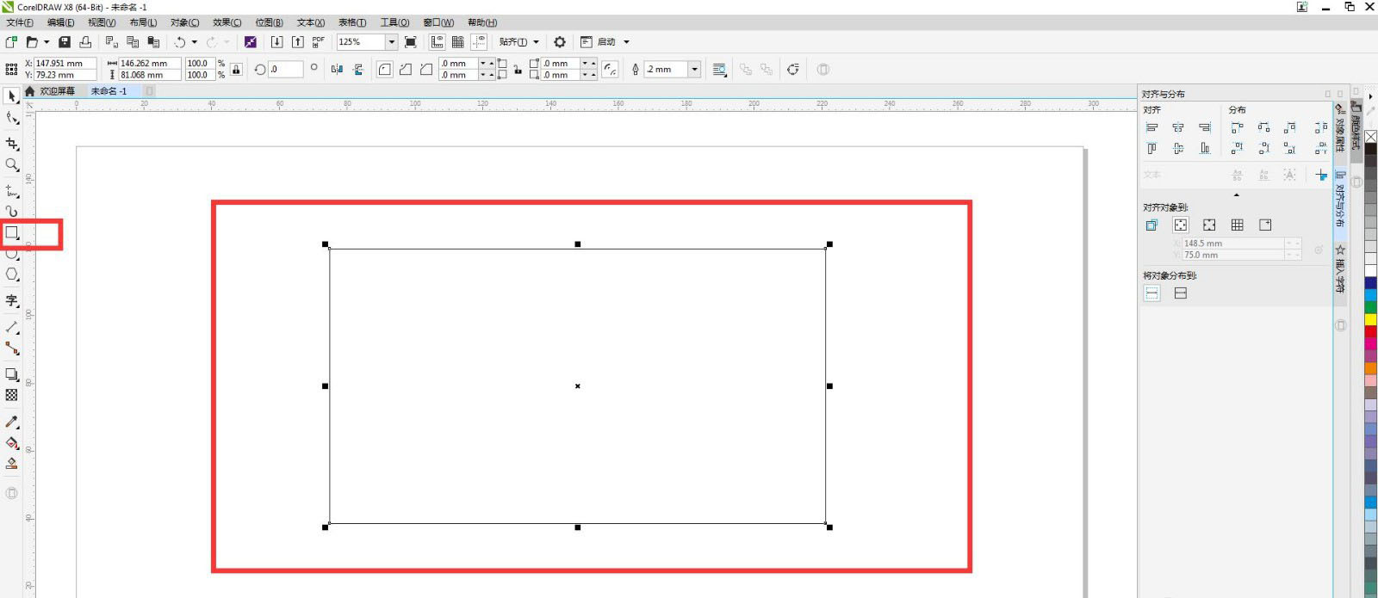Select the Polygon tool
Image resolution: width=1378 pixels, height=598 pixels.
[x=12, y=274]
